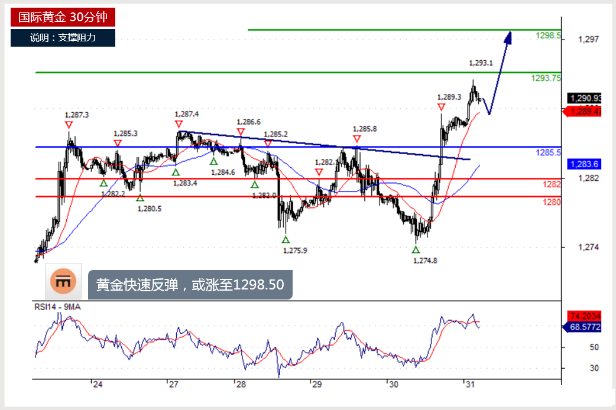Click the blue 68.5772 RSI value tag

tap(584, 326)
